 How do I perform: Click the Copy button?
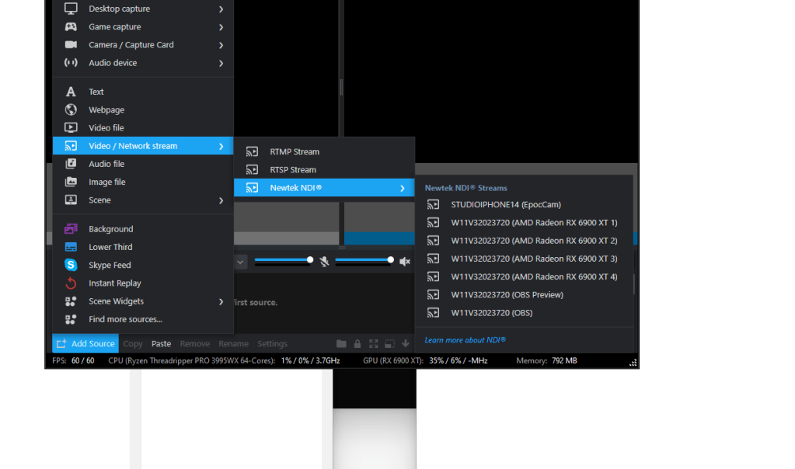[x=133, y=344]
